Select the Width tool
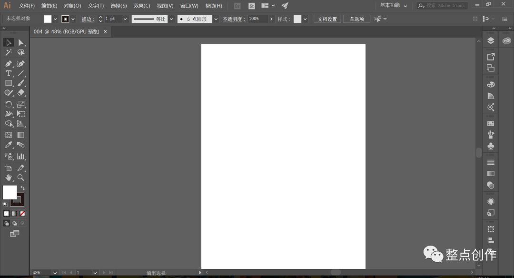 pos(9,114)
